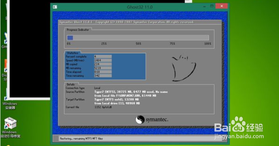
Task: Click the 25% marker under progress bar
Action: (104, 43)
